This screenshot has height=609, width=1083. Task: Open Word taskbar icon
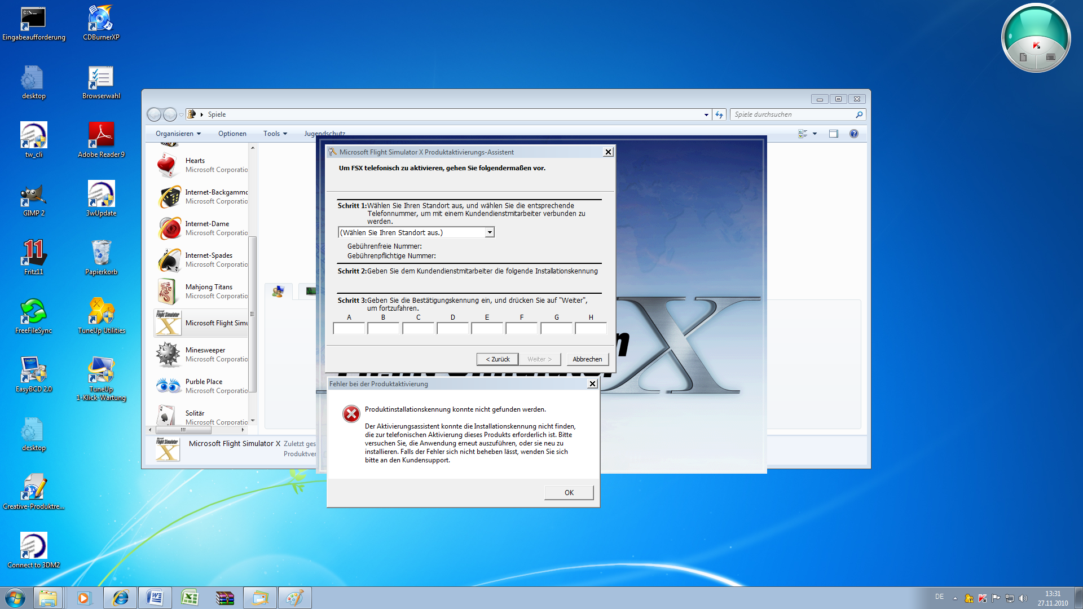(155, 598)
